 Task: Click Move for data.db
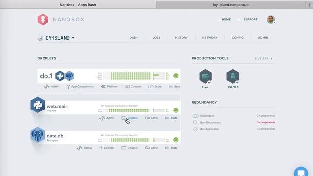[152, 148]
